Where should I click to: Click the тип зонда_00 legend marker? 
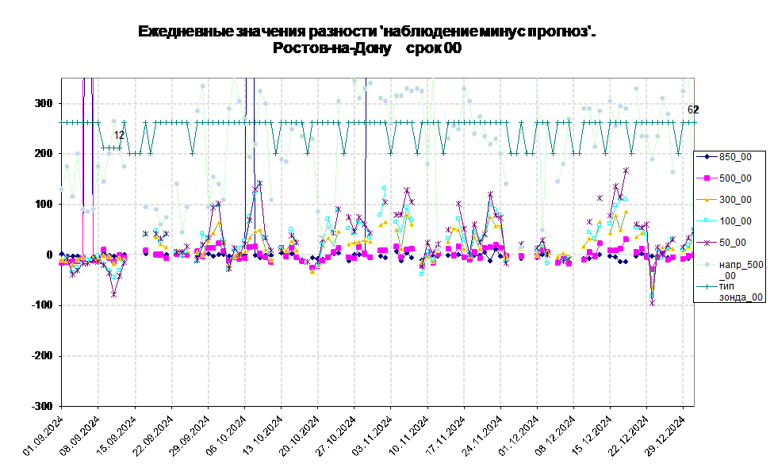[707, 286]
